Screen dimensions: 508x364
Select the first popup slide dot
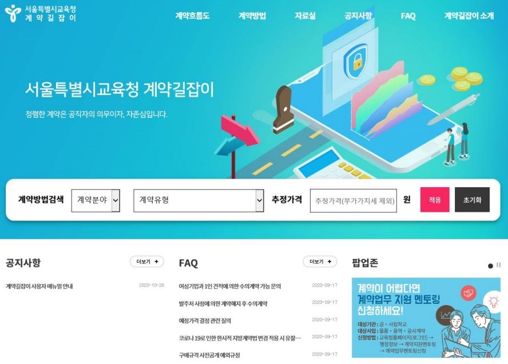pyautogui.click(x=490, y=266)
